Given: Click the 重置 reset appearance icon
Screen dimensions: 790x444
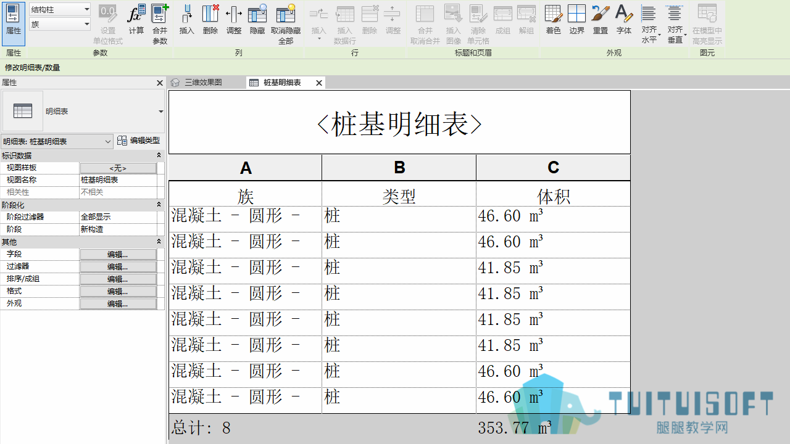Looking at the screenshot, I should pyautogui.click(x=601, y=20).
